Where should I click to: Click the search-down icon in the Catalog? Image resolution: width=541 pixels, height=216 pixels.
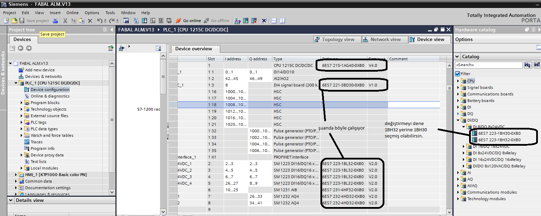point(528,65)
